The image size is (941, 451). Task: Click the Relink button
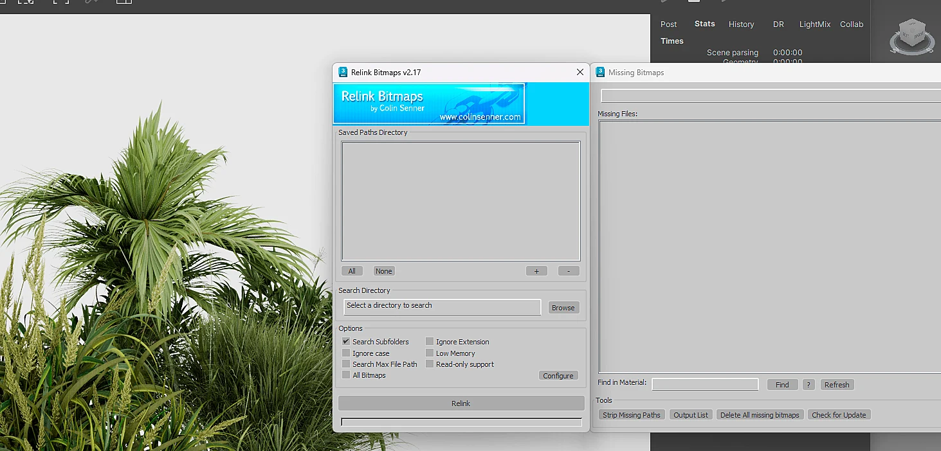[461, 403]
